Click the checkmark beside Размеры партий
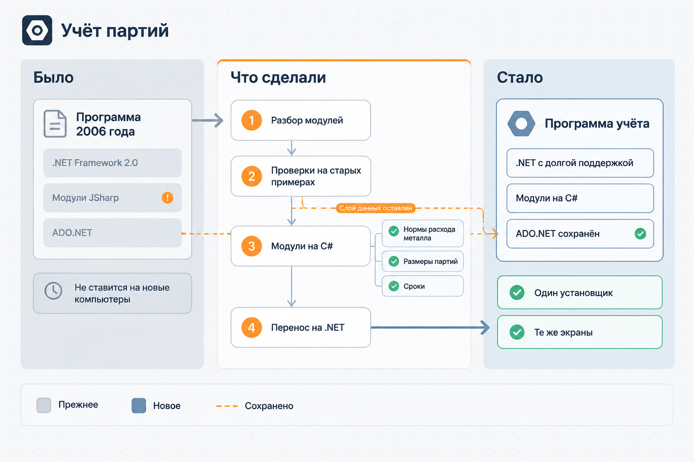The image size is (694, 462). coord(394,261)
